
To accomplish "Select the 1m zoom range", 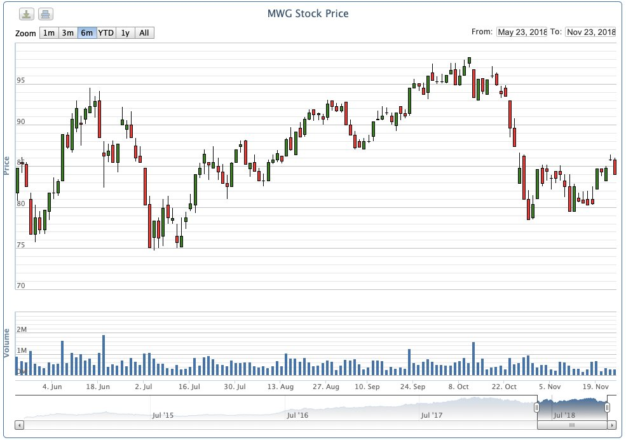I will [x=49, y=33].
